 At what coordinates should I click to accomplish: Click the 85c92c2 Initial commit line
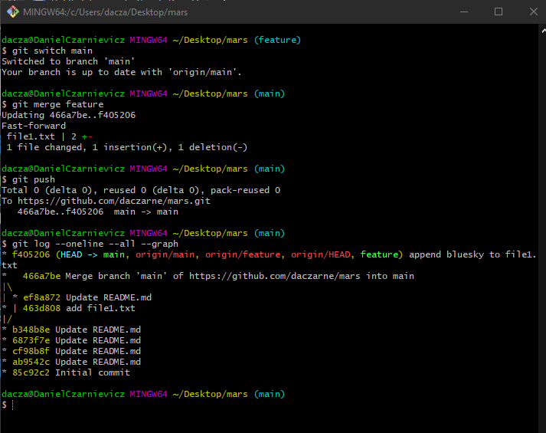(70, 372)
